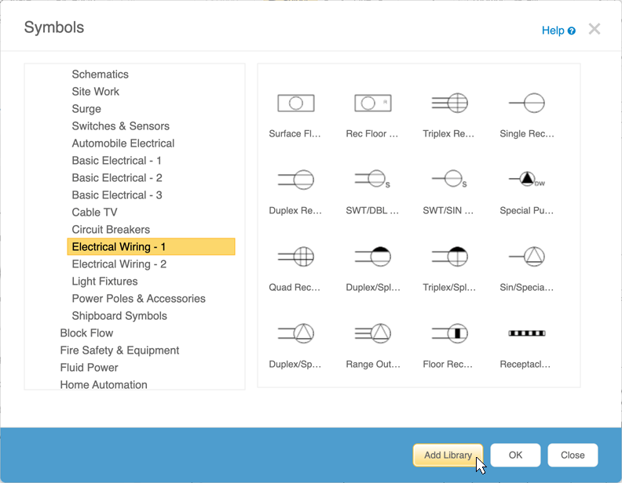The height and width of the screenshot is (483, 622).
Task: Choose the Single Receptacle symbol
Action: click(526, 103)
